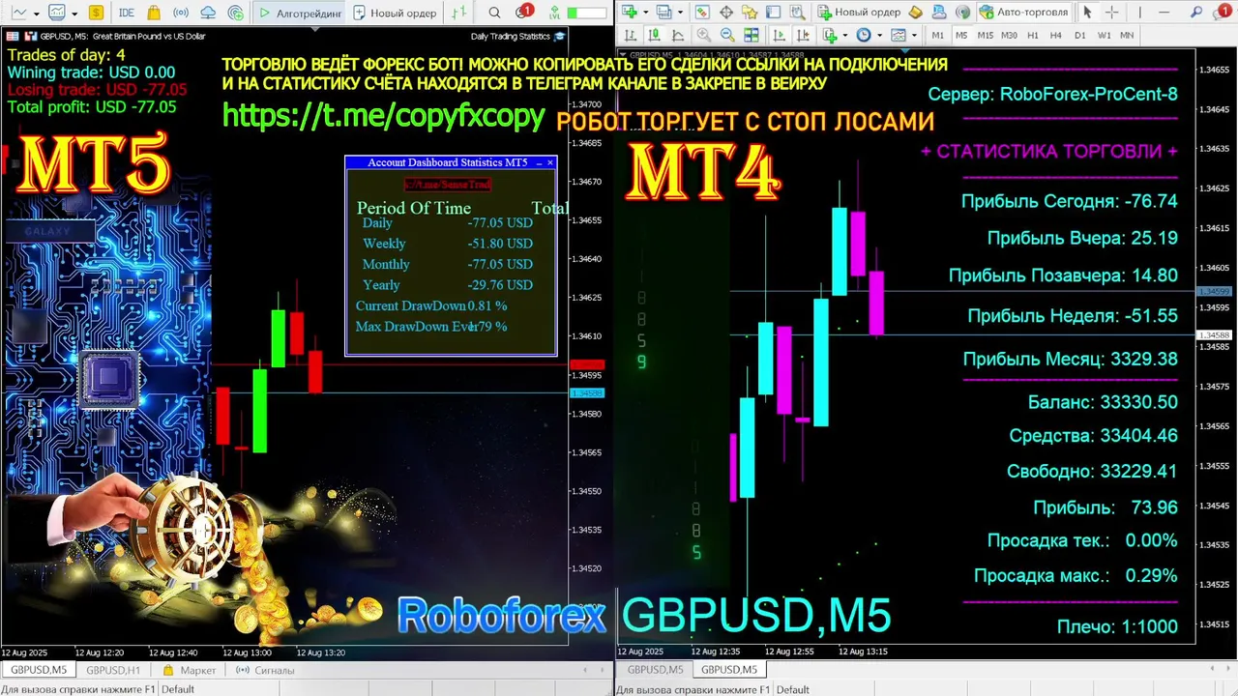
Task: Select the M1 timeframe in MT4
Action: (x=937, y=35)
